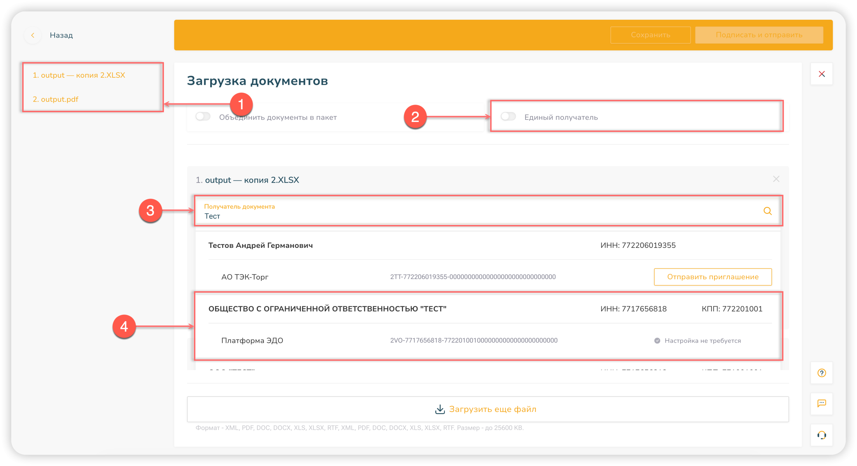Click the 'Подписать и отправить' button

coord(759,35)
